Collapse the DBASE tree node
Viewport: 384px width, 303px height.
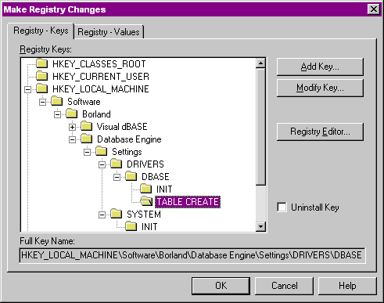[x=117, y=177]
